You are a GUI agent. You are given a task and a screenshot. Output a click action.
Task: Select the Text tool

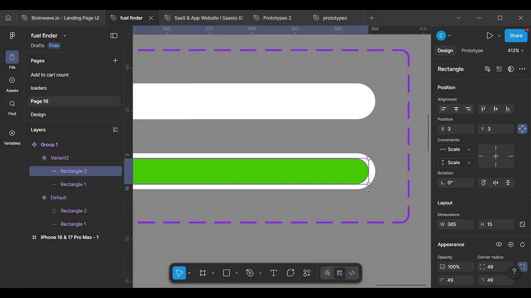pyautogui.click(x=273, y=273)
